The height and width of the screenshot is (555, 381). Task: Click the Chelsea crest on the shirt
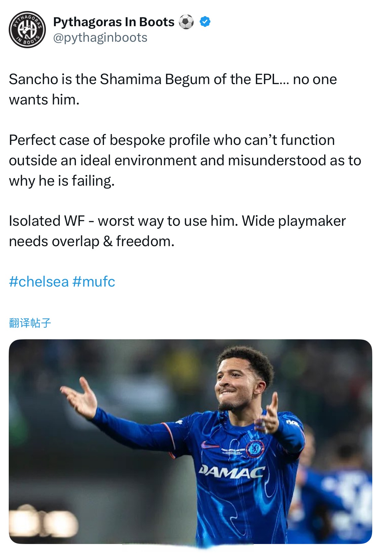tap(255, 449)
